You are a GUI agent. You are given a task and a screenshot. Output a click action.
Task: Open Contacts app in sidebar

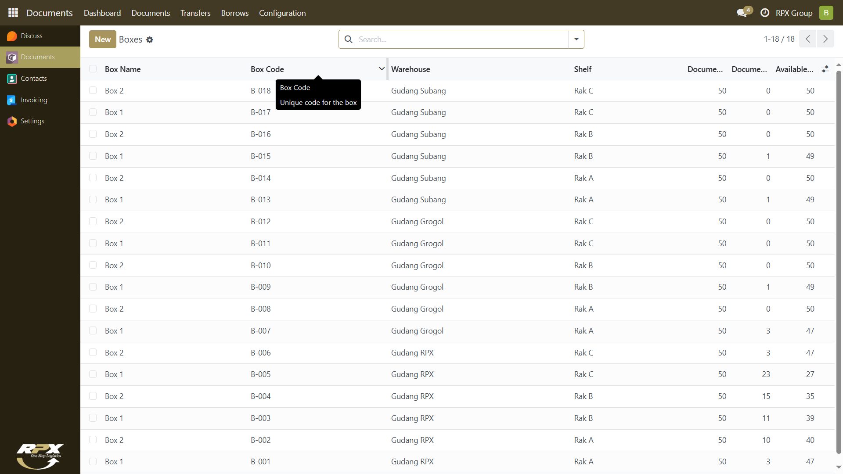pyautogui.click(x=33, y=79)
